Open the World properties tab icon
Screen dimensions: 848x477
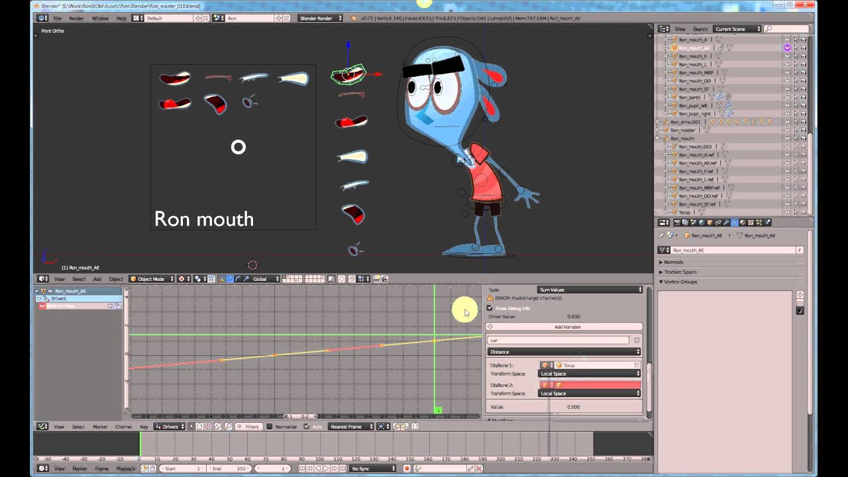coord(702,223)
